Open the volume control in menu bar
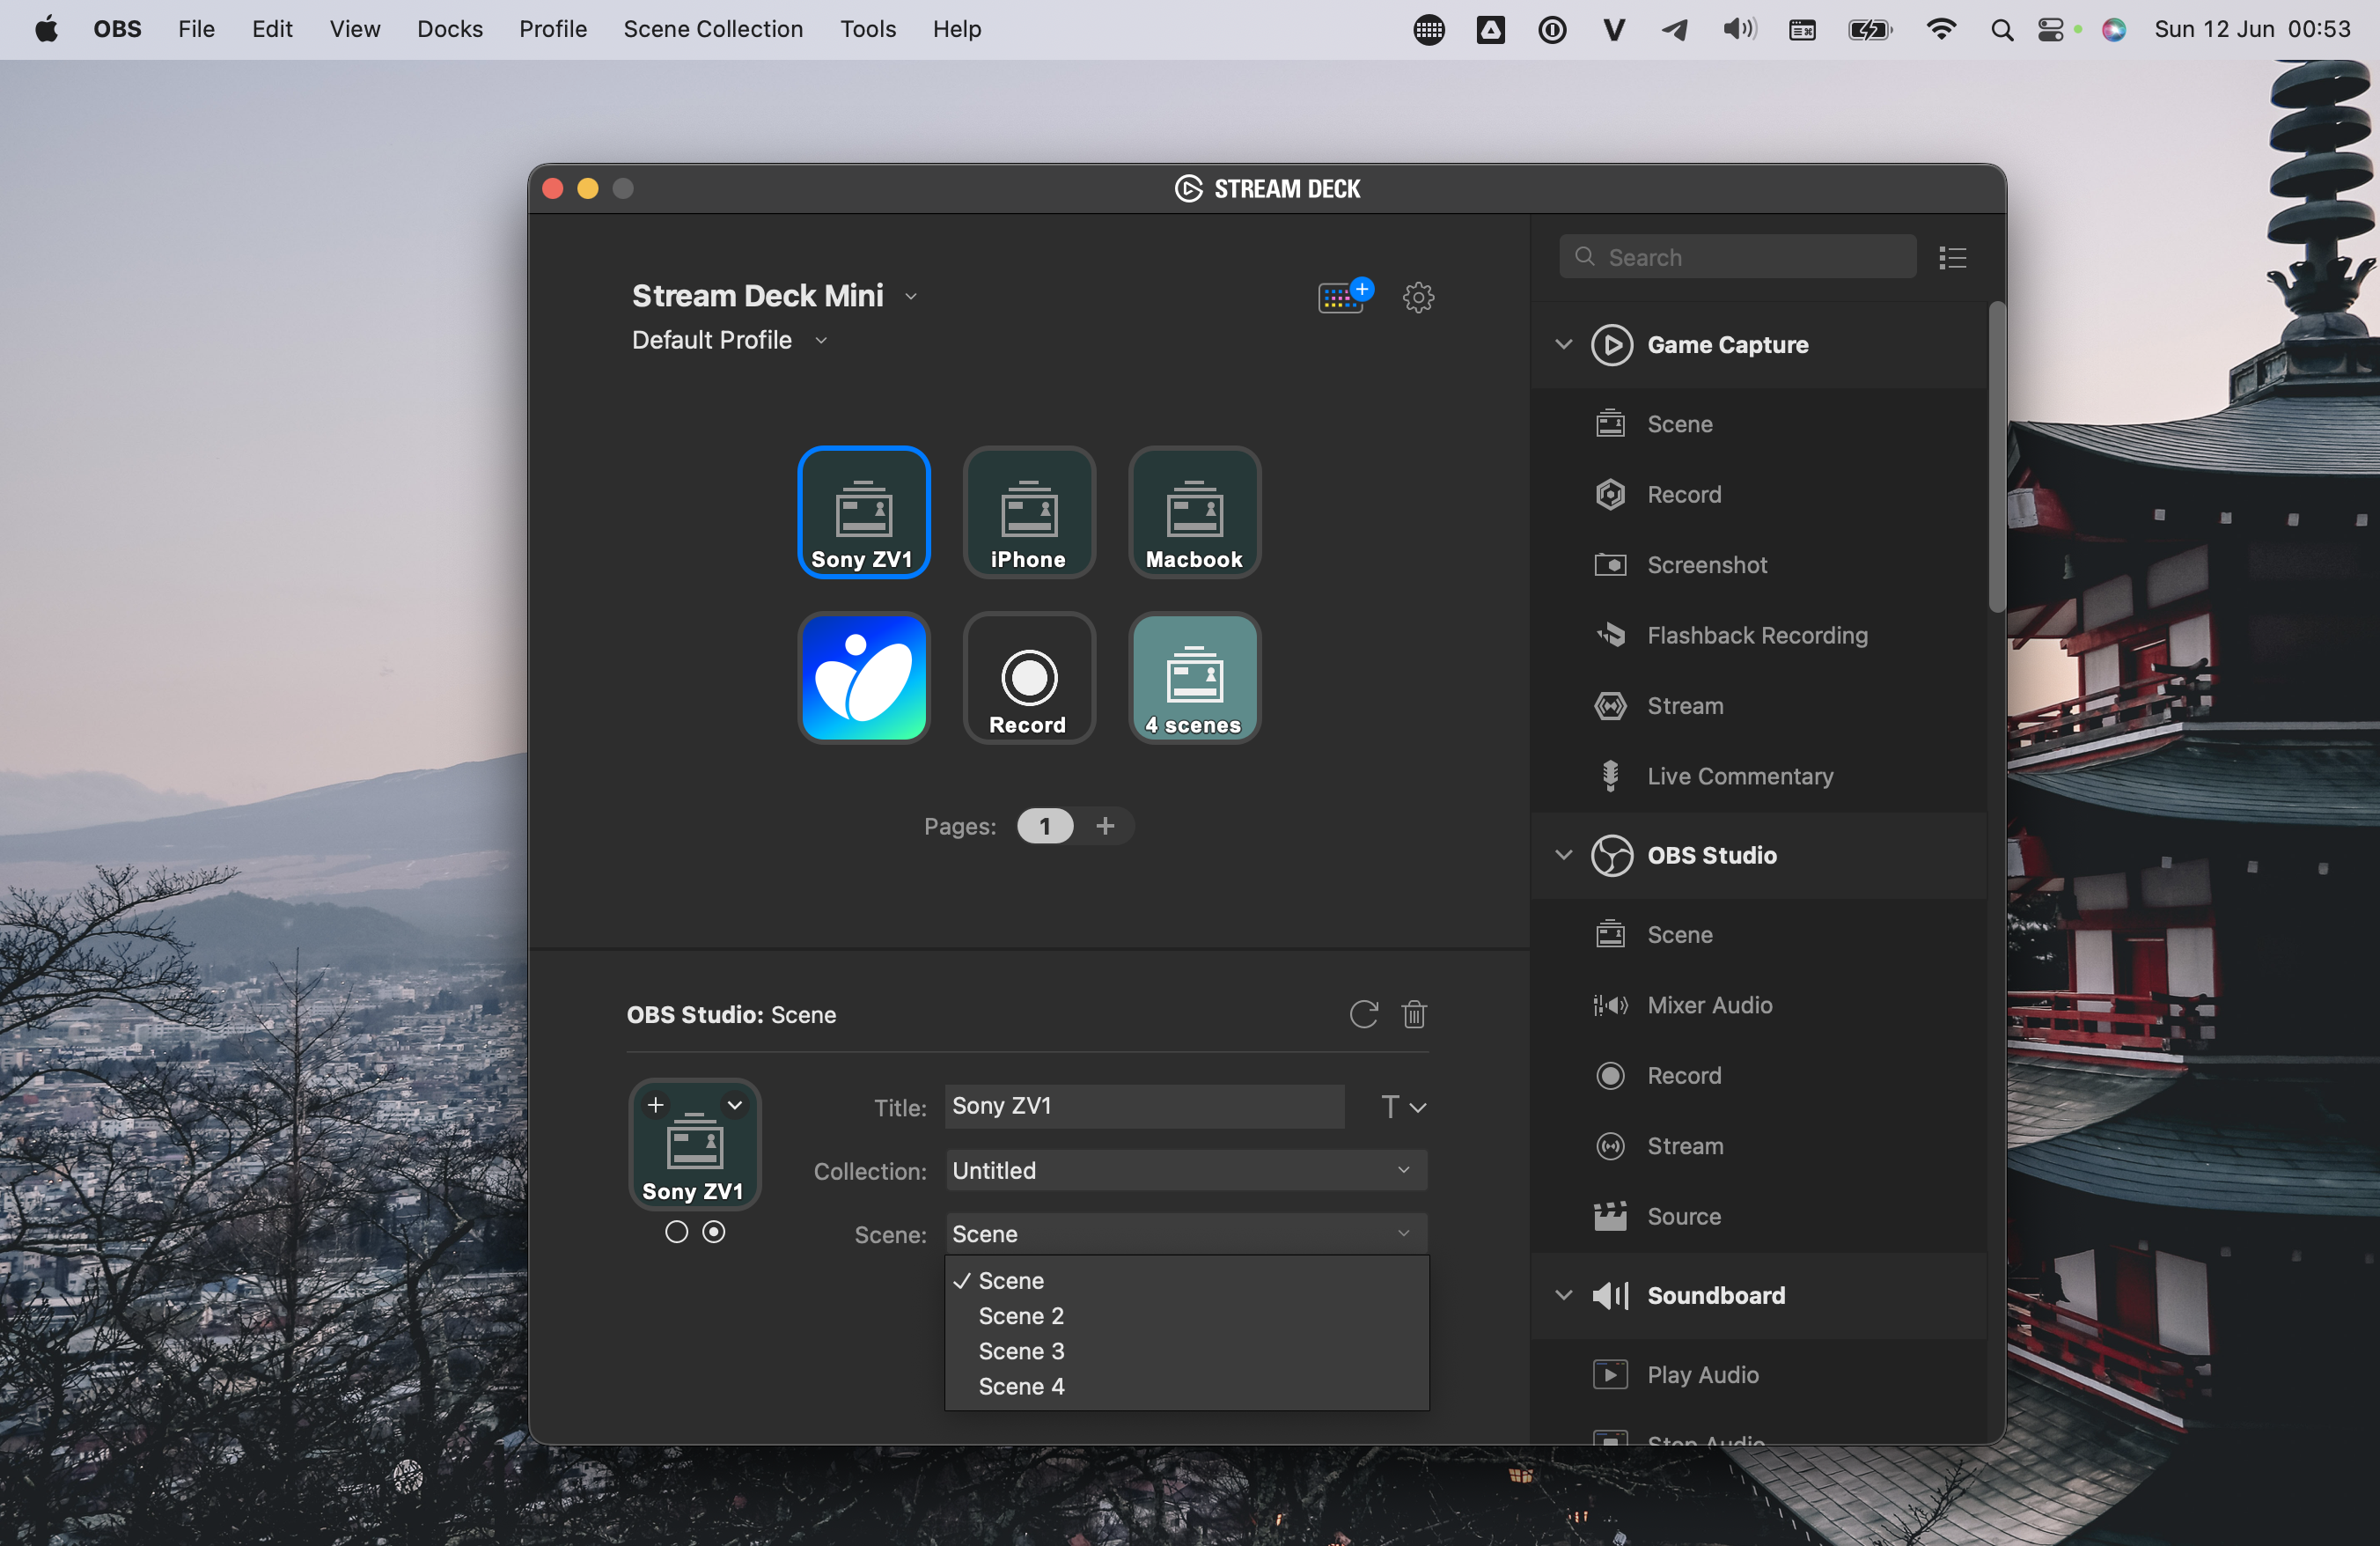 click(x=1739, y=30)
